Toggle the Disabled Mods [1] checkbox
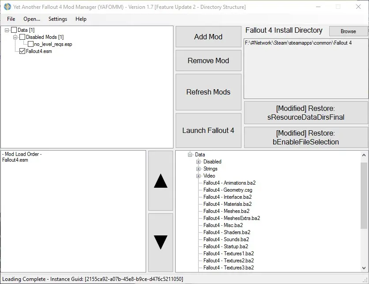369x284 pixels. (x=23, y=37)
